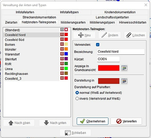Viewport: 151px width, 138px height.
Task: Click the plaque icon next to Steinfurt
Action: (62, 59)
